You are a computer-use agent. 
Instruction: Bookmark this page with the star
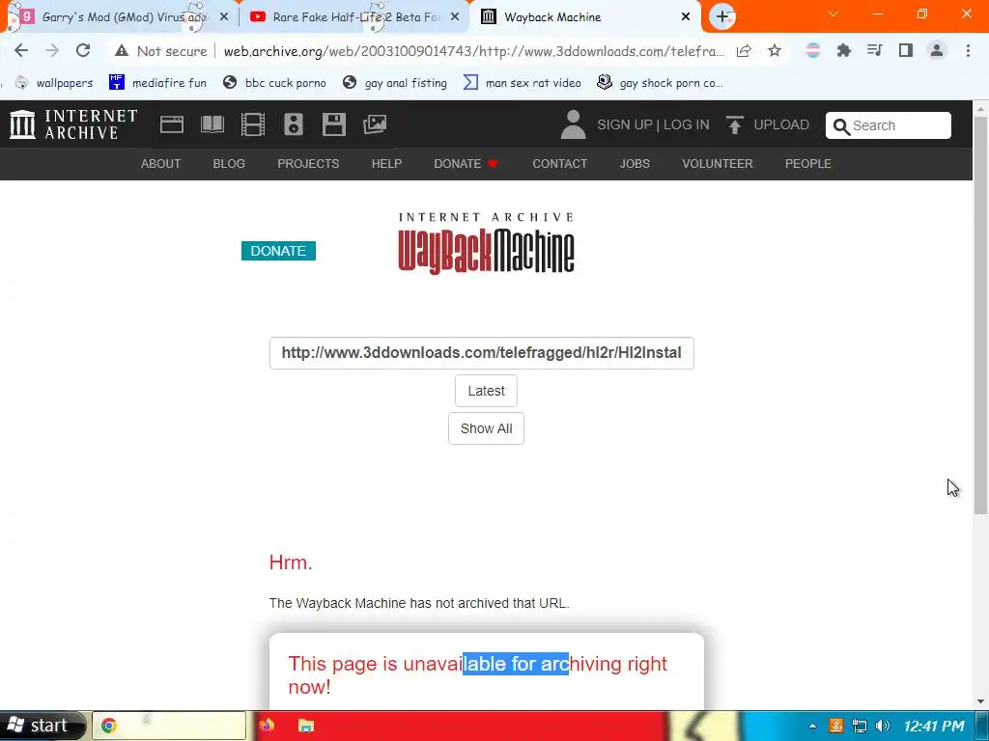pyautogui.click(x=775, y=50)
